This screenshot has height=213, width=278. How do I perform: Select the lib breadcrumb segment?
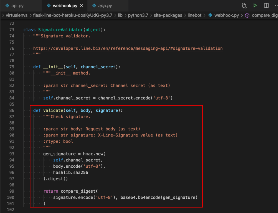tap(120, 15)
